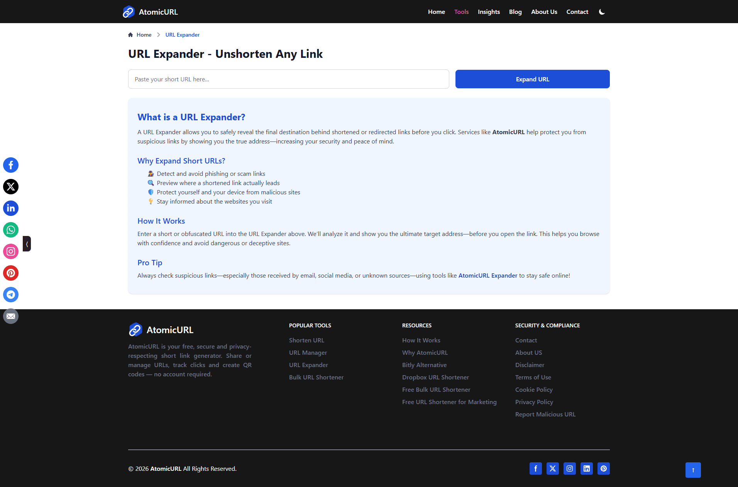
Task: Open How It Works footer link
Action: tap(421, 340)
